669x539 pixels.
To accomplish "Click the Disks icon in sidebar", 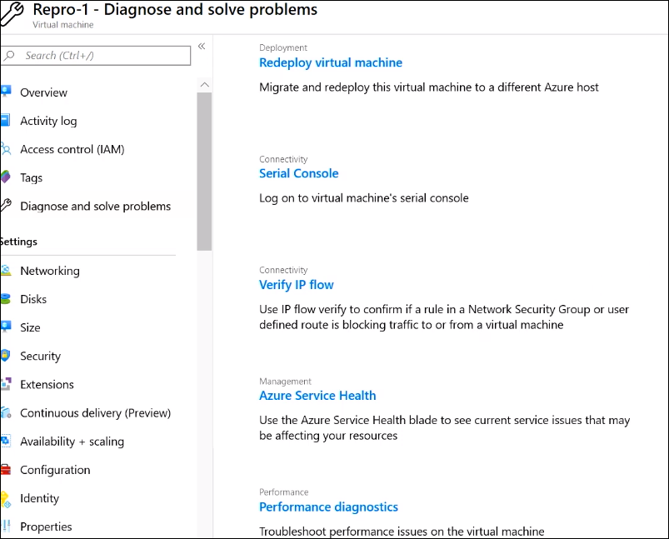I will pyautogui.click(x=5, y=299).
